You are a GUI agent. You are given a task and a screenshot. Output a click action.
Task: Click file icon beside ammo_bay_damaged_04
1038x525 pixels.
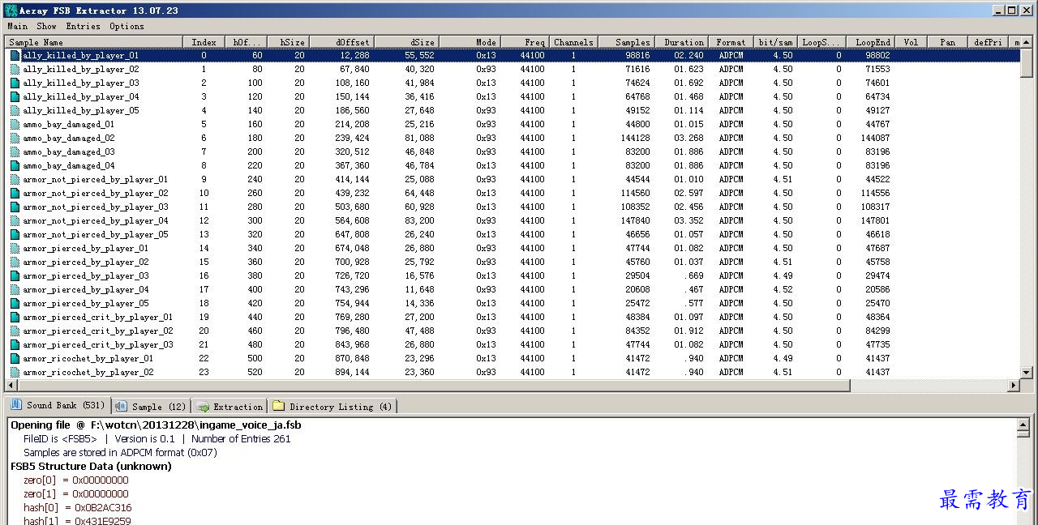point(15,165)
